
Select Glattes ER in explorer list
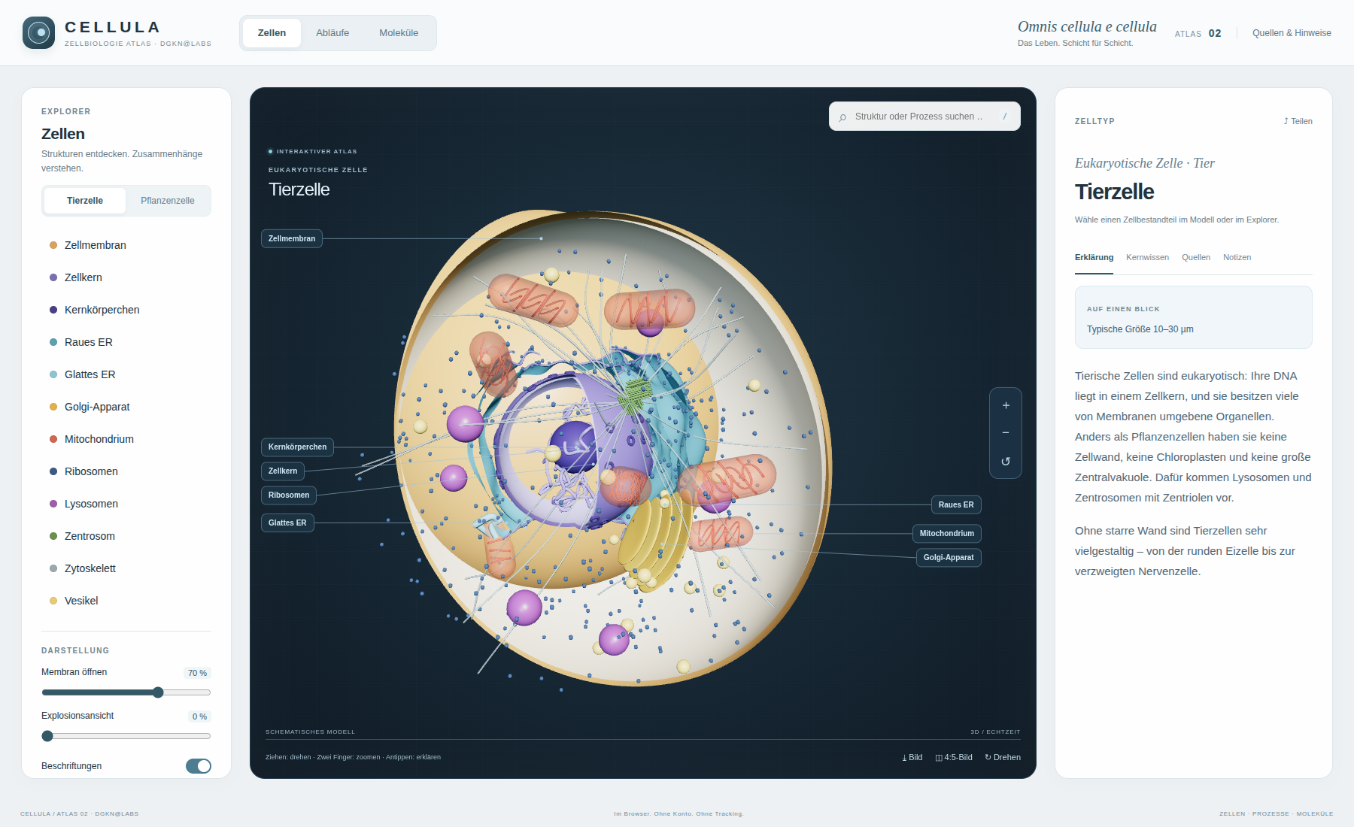[x=126, y=374]
